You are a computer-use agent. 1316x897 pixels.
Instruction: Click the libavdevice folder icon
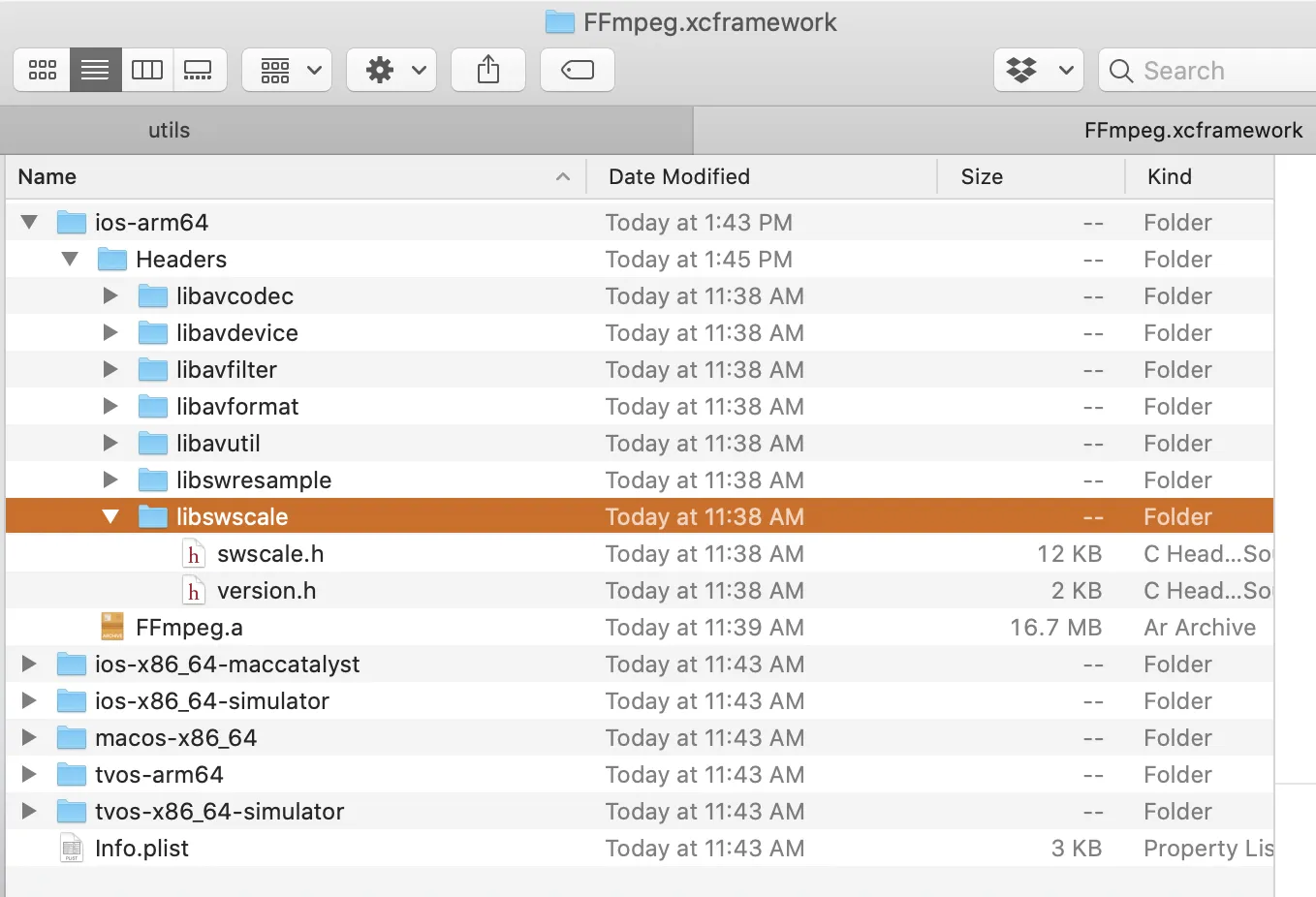pyautogui.click(x=153, y=333)
